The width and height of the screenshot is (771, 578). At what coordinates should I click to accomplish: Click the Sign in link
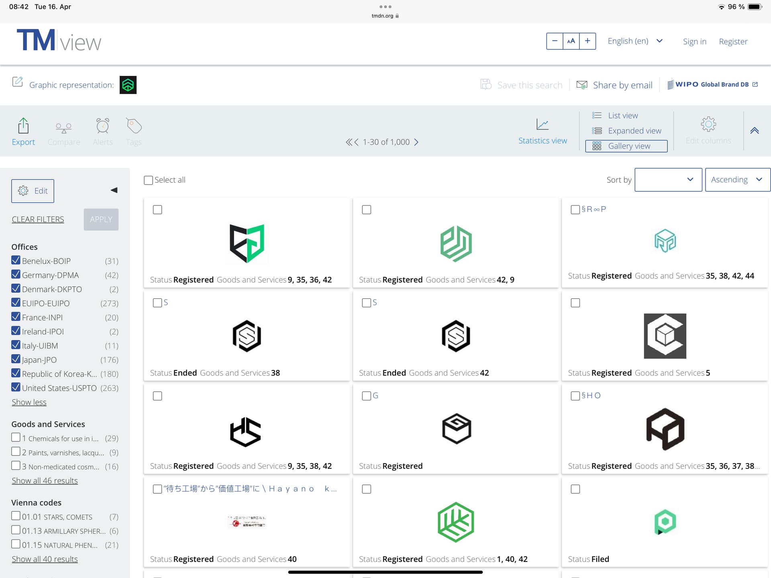694,41
